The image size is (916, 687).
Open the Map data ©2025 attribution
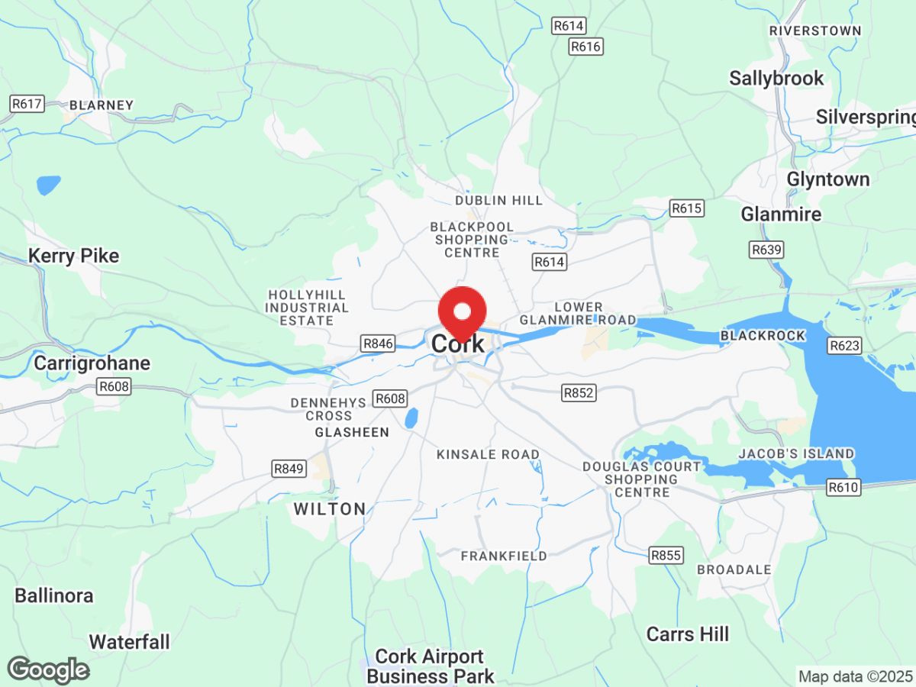(855, 676)
